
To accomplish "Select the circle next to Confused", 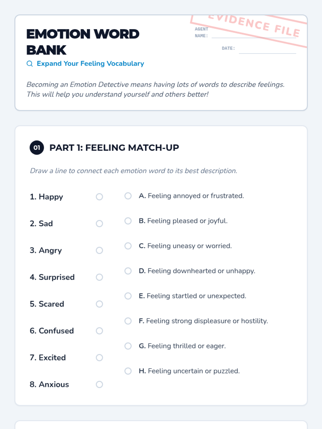I will 99,331.
